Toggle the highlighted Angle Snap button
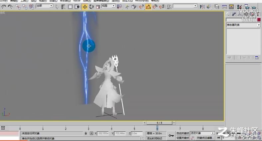 tap(148, 7)
